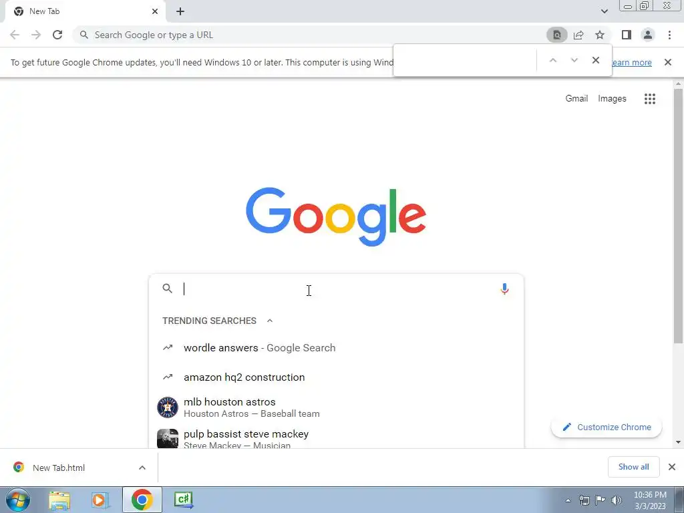Click the Google logo
684x513 pixels.
[336, 216]
